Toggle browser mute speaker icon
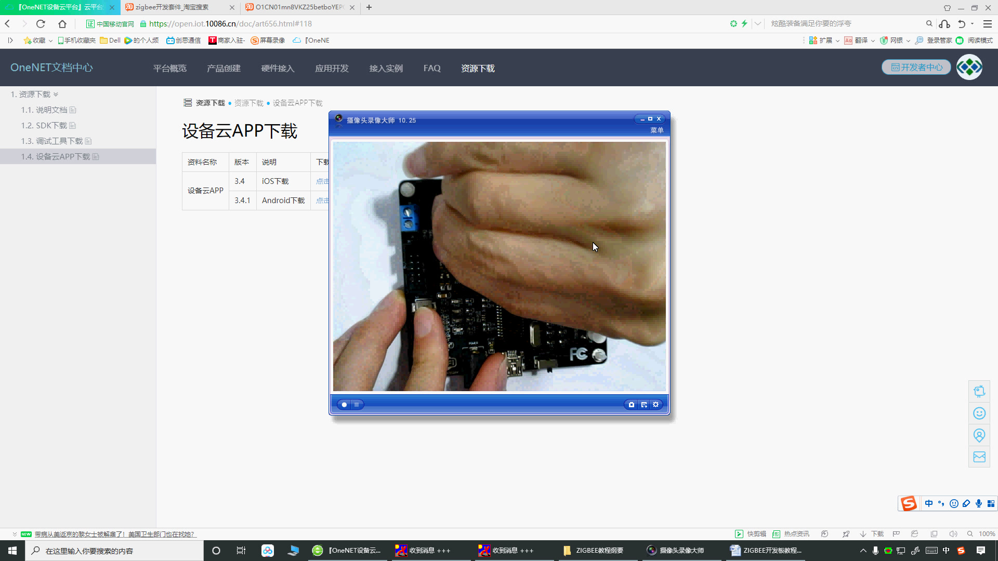This screenshot has height=561, width=998. [953, 534]
